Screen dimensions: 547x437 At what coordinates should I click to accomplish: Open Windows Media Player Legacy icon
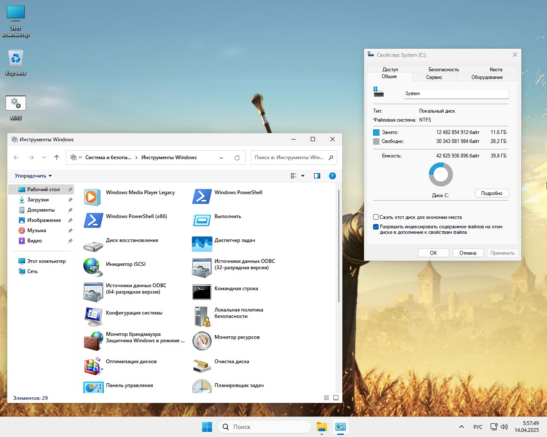tap(92, 197)
